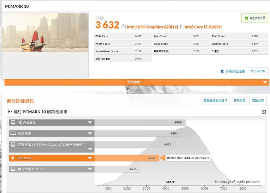Expand the 4K gaming PC row dropdown
Screen dimensions: 270x193
point(90,123)
